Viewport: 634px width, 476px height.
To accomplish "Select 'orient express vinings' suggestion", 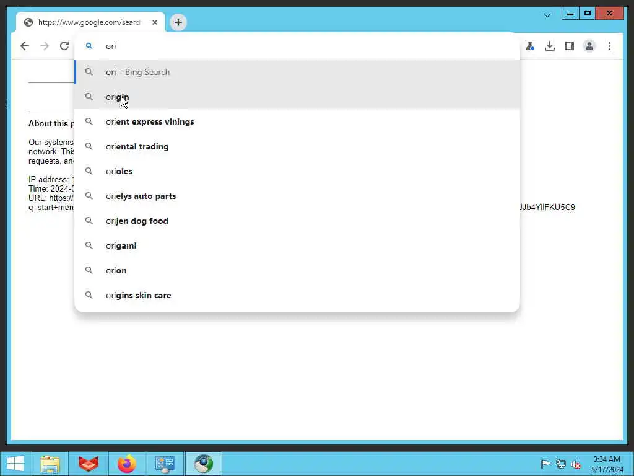I will (x=297, y=122).
